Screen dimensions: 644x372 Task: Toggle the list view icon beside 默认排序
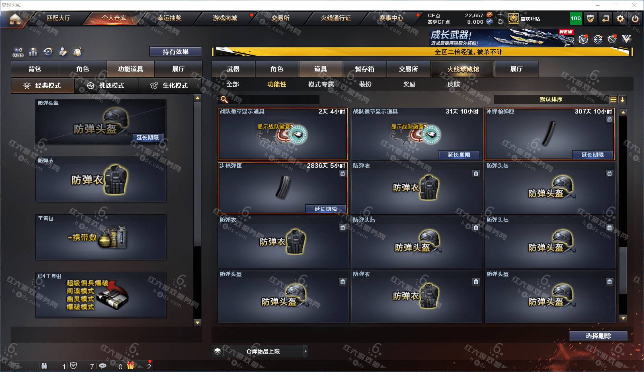(613, 100)
